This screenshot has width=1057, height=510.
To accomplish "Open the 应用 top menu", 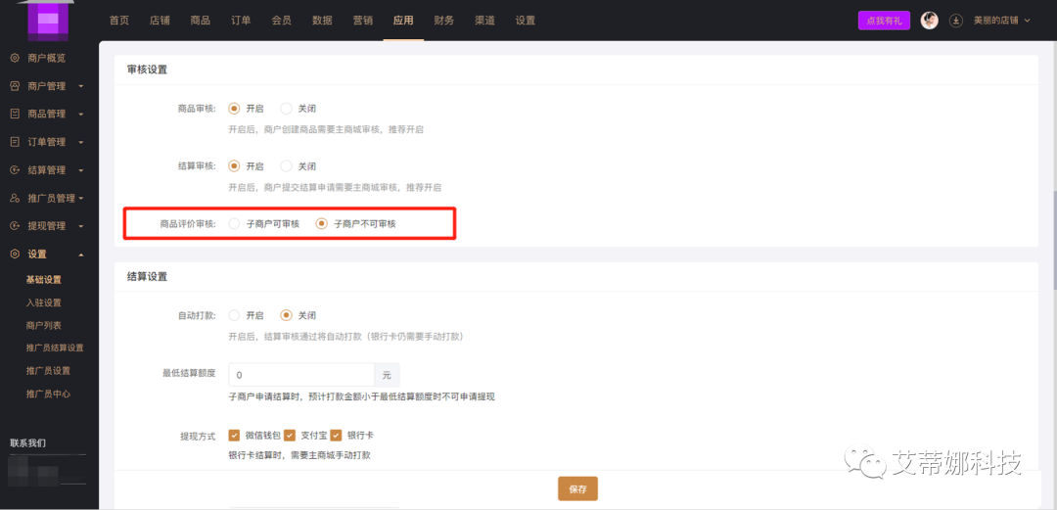I will click(403, 21).
